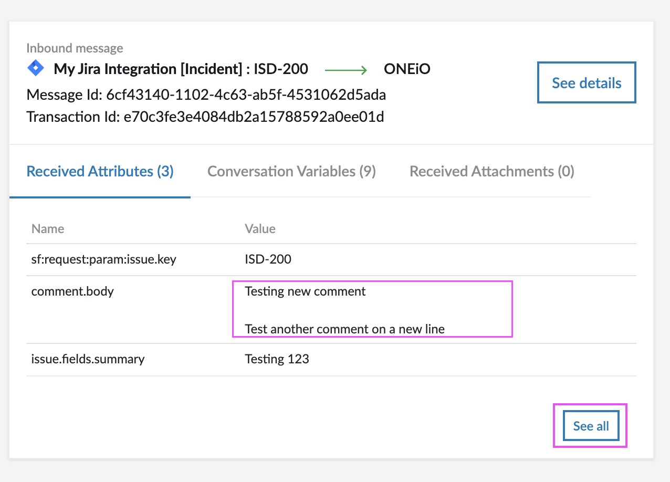Screen dimensions: 670x482
Task: Click the Inbound message label
Action: tap(75, 48)
